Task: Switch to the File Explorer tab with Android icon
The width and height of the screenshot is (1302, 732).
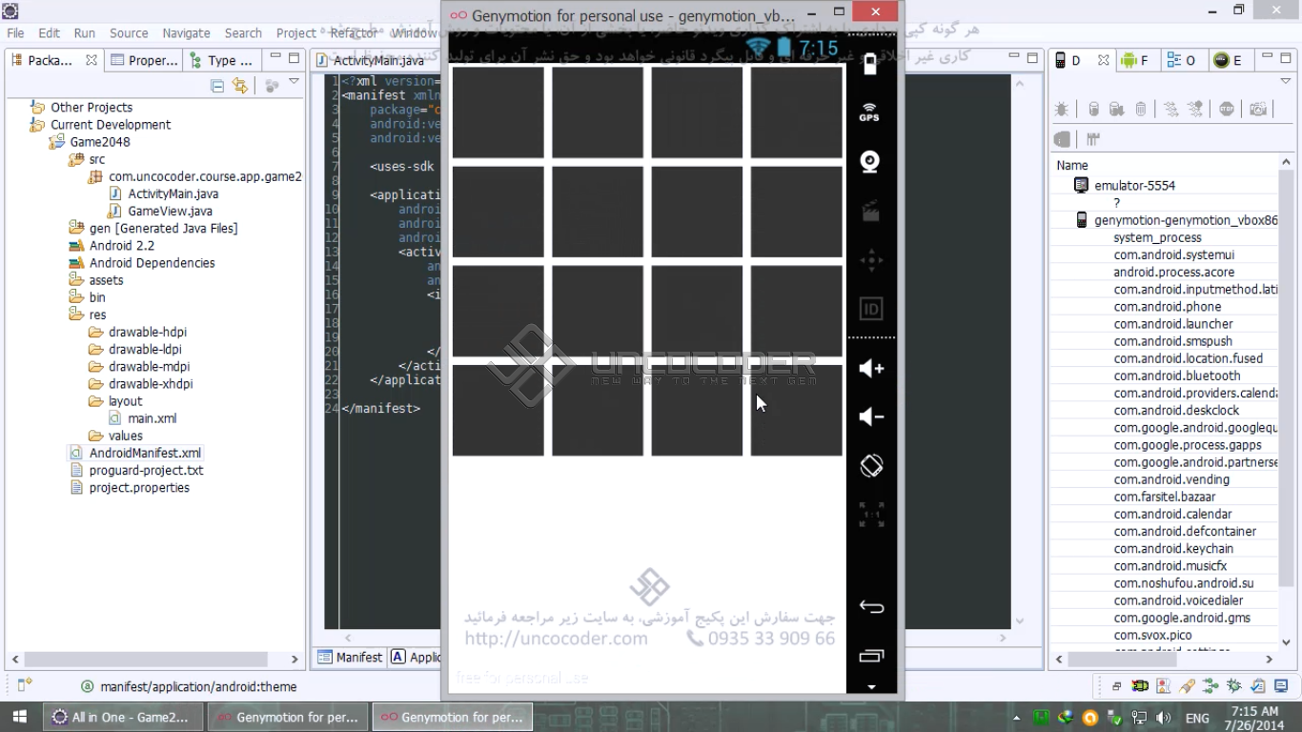Action: [x=1137, y=60]
